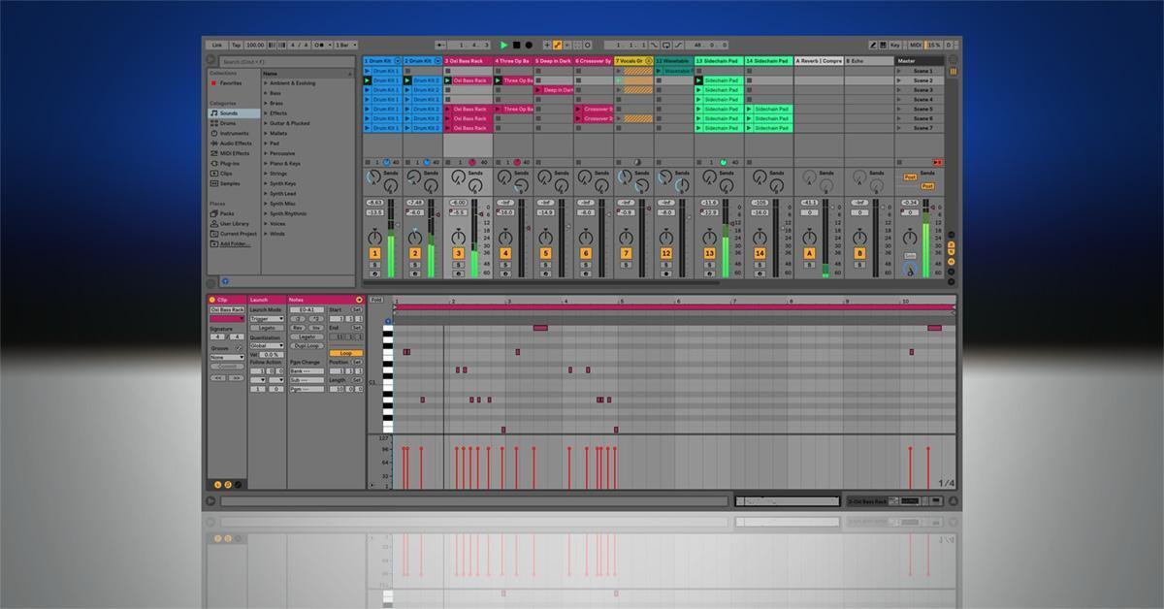Toggle the Loop switch in the Notes panel
This screenshot has width=1164, height=609.
point(345,353)
